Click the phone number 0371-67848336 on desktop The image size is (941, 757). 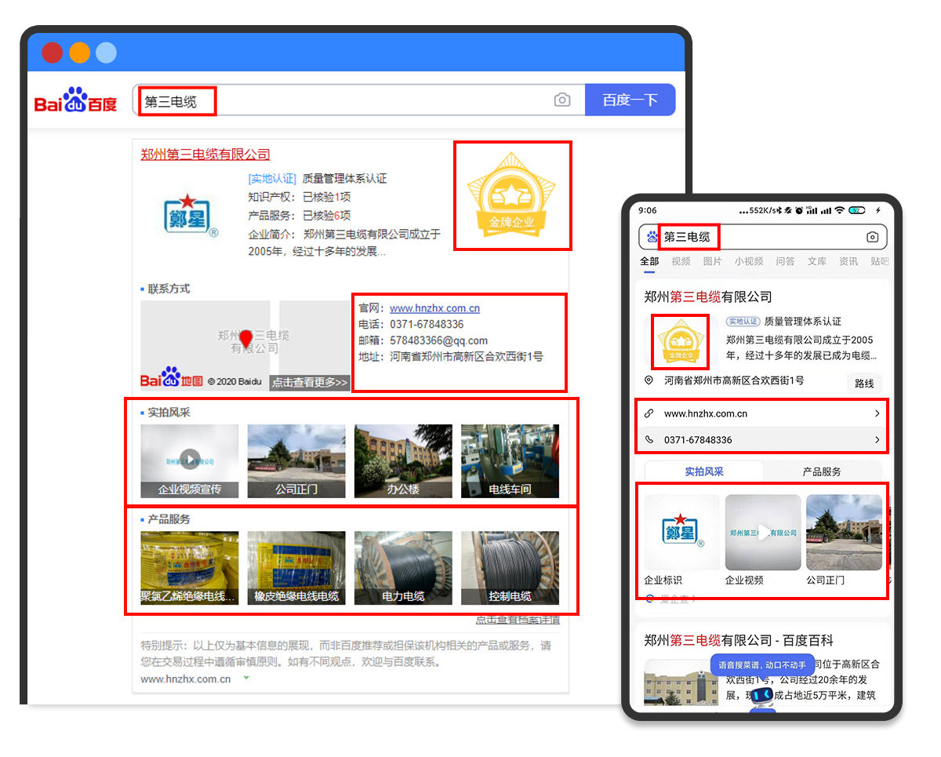point(427,324)
